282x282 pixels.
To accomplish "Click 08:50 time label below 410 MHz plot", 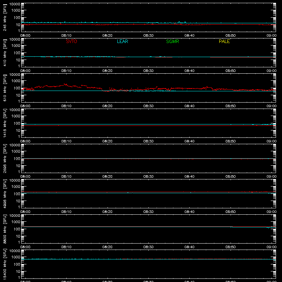I will click(231, 71).
